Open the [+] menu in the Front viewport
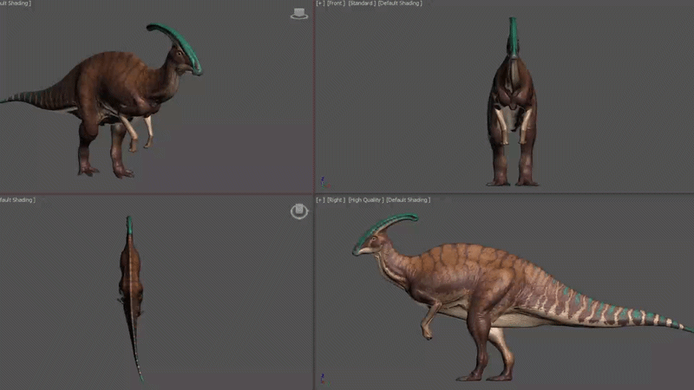Image resolution: width=694 pixels, height=390 pixels. pos(320,3)
